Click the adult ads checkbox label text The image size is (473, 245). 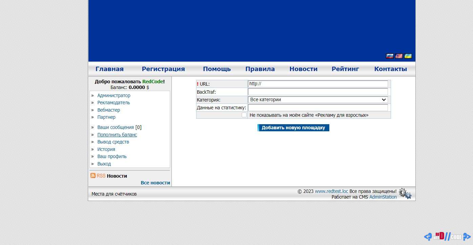pyautogui.click(x=309, y=115)
